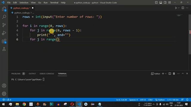The height and width of the screenshot is (107, 191).
Task: Open the Testing flask view
Action: pyautogui.click(x=4, y=49)
